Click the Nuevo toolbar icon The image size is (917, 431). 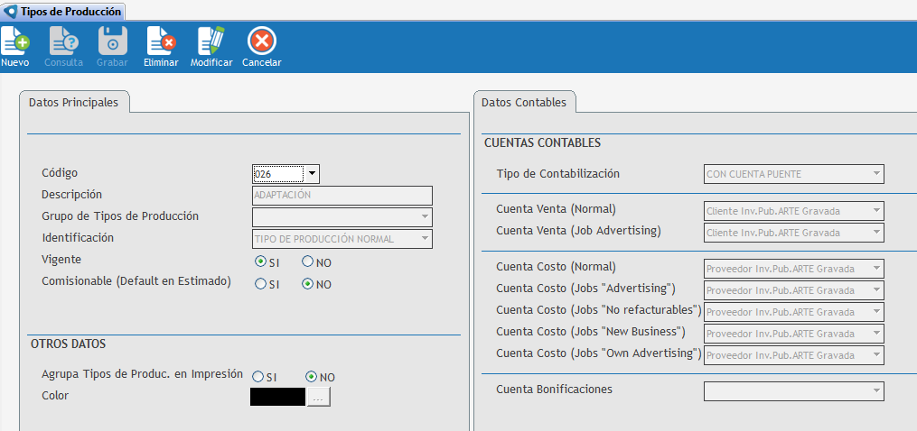(14, 41)
